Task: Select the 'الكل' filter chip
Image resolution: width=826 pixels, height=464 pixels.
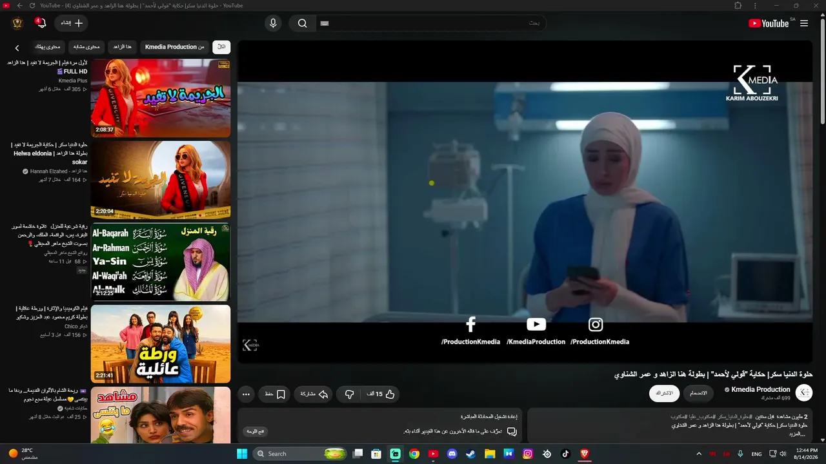Action: coord(221,47)
